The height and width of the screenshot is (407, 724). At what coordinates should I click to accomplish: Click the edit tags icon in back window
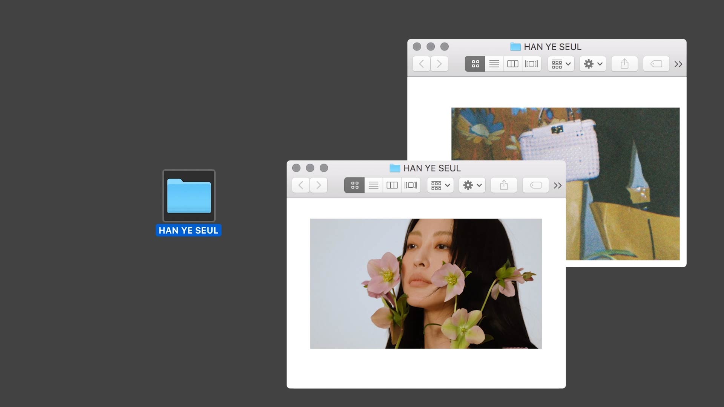pos(656,64)
